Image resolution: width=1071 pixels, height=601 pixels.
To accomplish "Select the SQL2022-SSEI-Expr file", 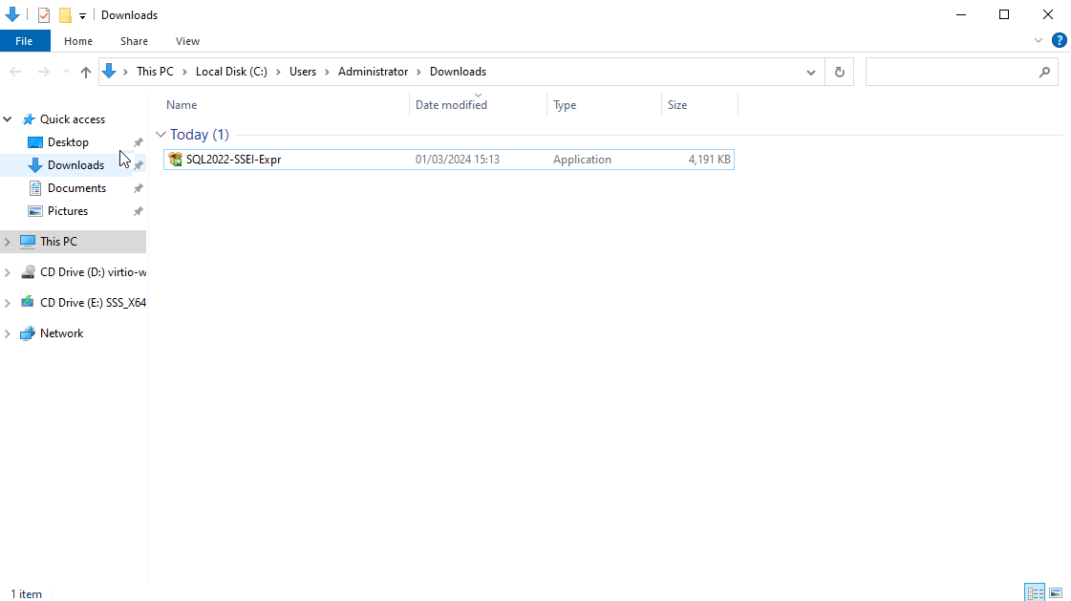I will coord(449,160).
